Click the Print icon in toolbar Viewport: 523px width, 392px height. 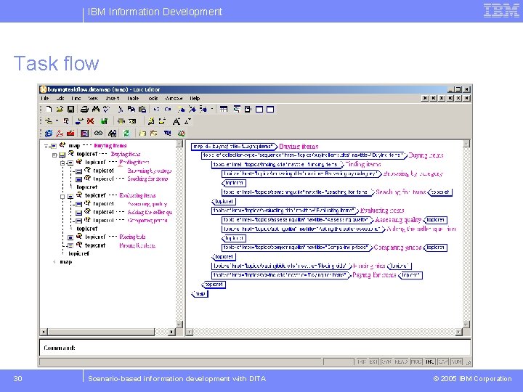click(x=84, y=109)
